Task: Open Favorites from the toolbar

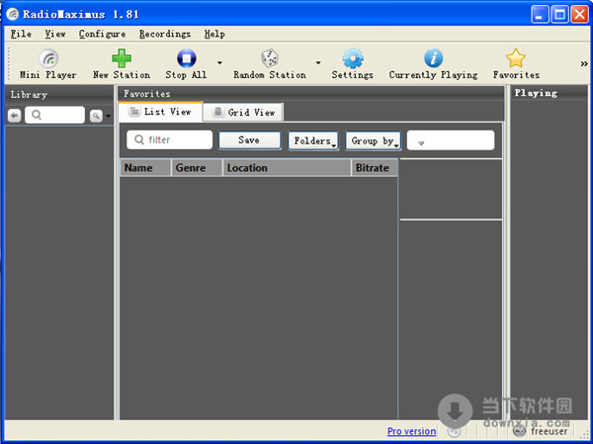Action: coord(516,64)
